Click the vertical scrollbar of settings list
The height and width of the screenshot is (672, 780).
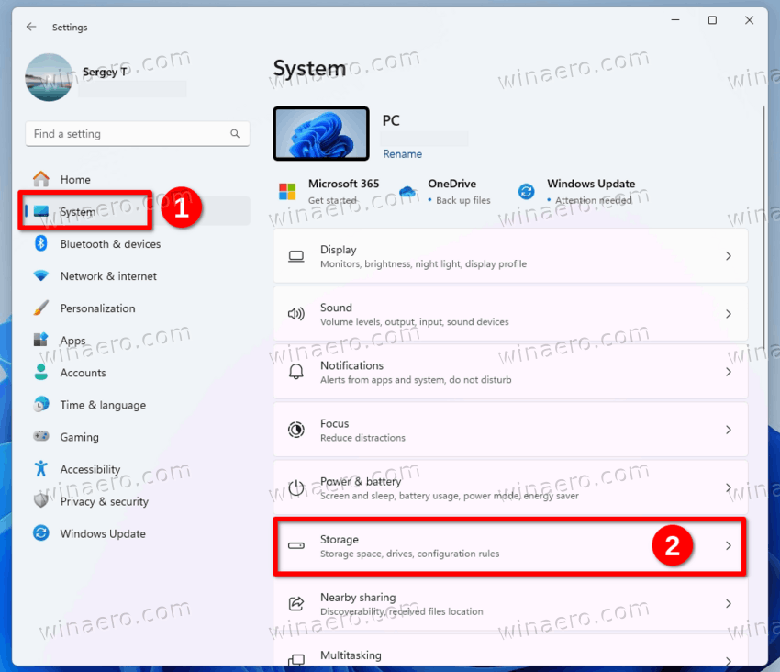[x=763, y=227]
